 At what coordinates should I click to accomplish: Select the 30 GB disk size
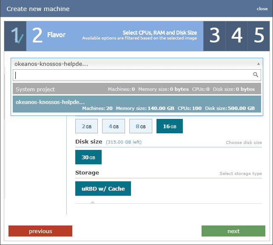(88, 157)
